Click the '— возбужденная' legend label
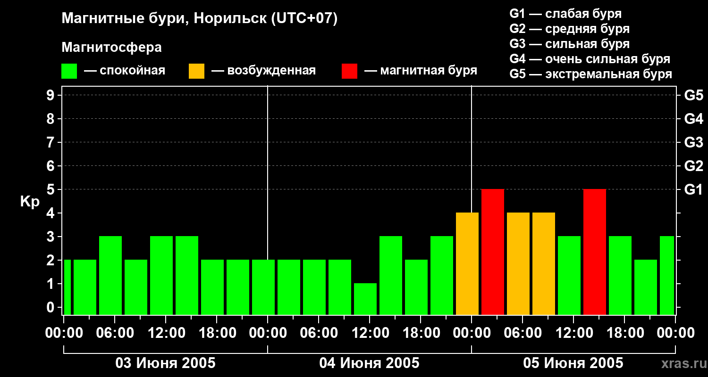Image resolution: width=708 pixels, height=377 pixels. tap(263, 71)
